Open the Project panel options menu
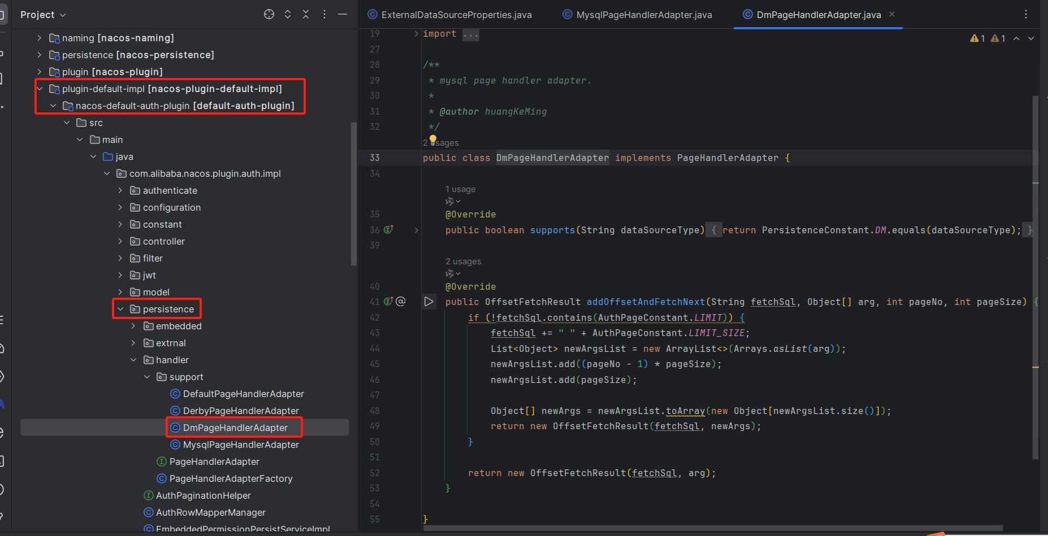This screenshot has width=1048, height=536. tap(324, 15)
